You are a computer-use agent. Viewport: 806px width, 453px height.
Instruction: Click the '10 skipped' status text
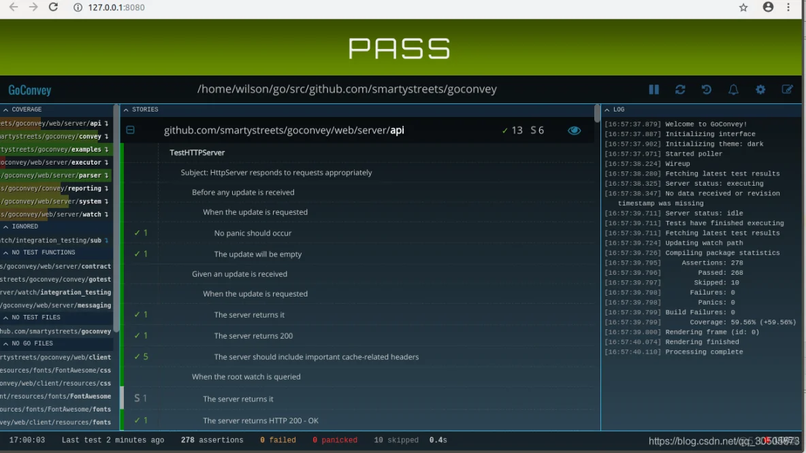[396, 440]
